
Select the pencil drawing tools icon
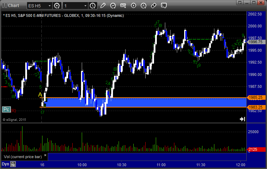[x=103, y=6]
